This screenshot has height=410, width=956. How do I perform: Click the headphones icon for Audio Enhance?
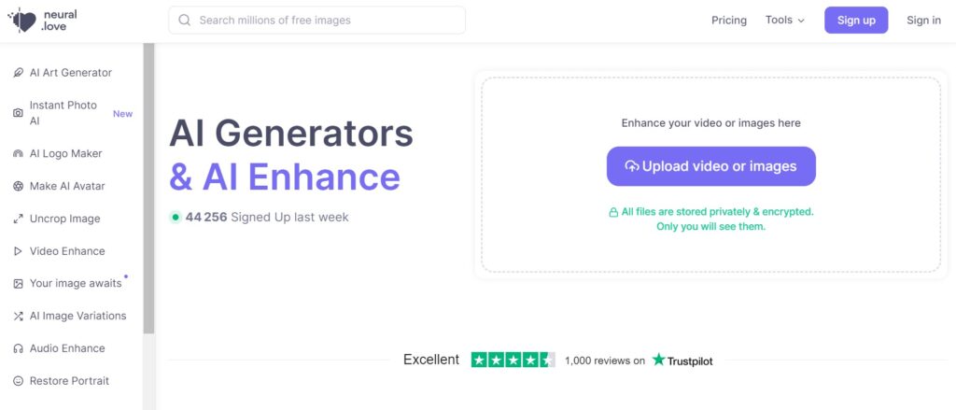point(19,348)
